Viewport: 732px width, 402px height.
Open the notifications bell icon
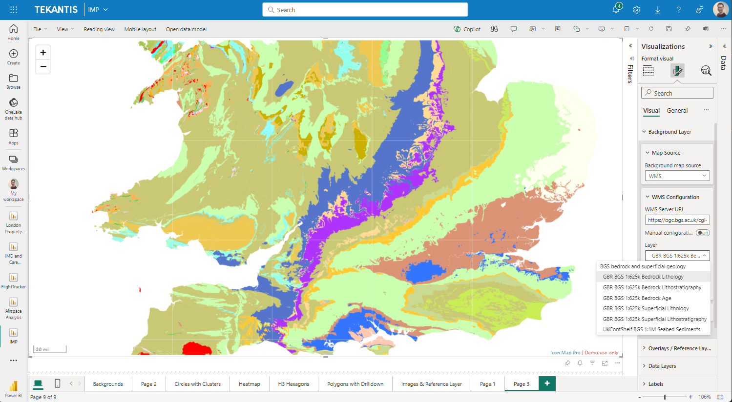point(616,10)
